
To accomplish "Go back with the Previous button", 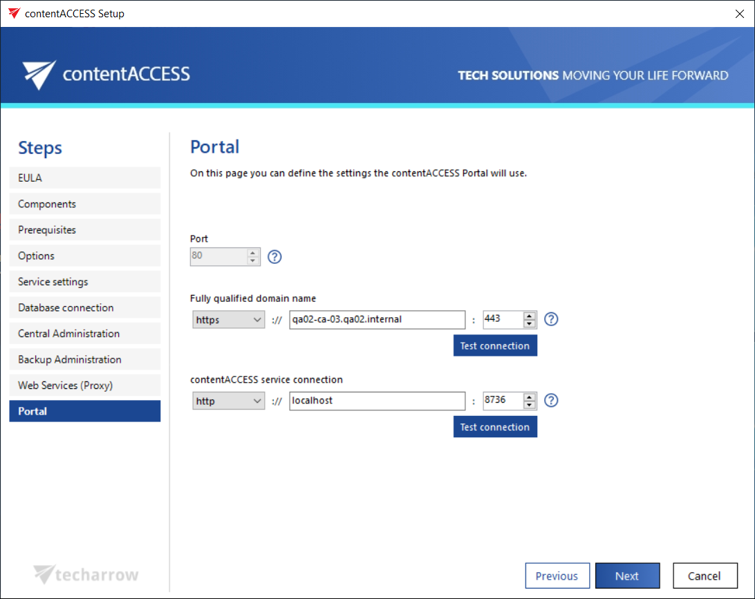I will point(557,576).
